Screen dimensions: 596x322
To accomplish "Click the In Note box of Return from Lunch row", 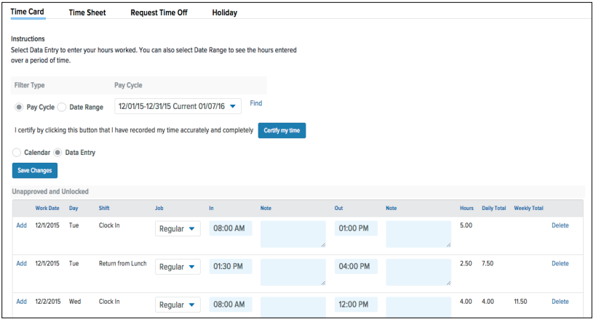I will (293, 273).
